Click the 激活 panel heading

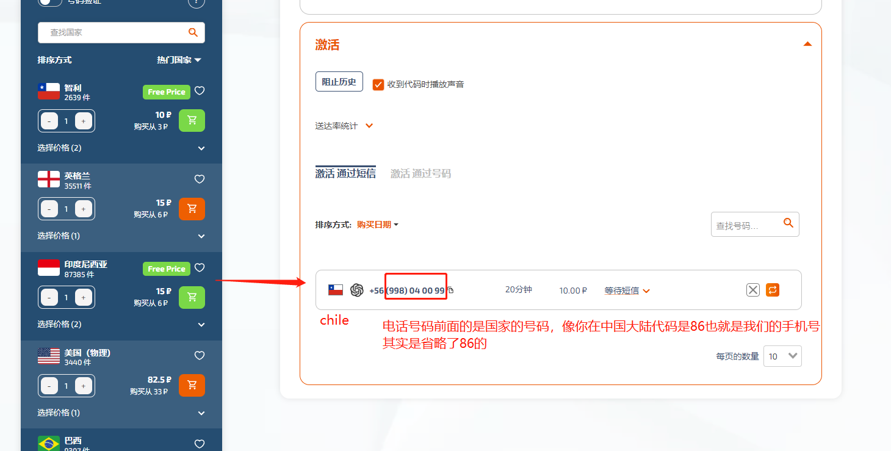point(327,45)
